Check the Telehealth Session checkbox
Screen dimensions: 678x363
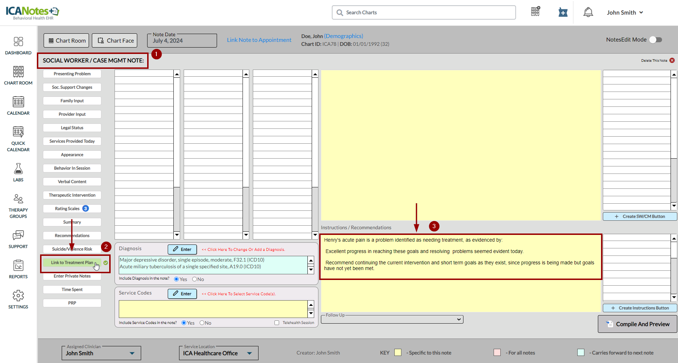point(277,323)
